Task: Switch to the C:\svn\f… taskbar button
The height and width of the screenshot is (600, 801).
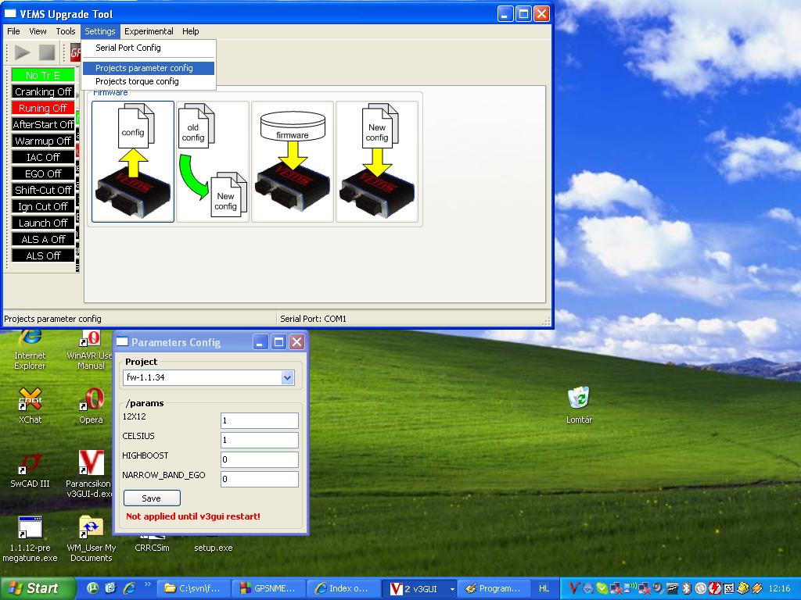Action: pyautogui.click(x=194, y=588)
